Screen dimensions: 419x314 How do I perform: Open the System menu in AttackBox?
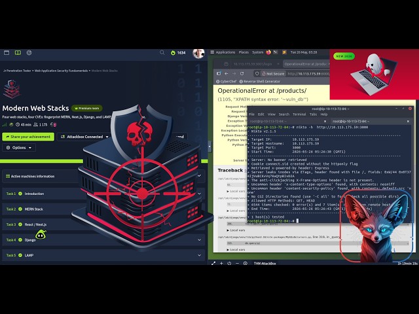tap(257, 52)
